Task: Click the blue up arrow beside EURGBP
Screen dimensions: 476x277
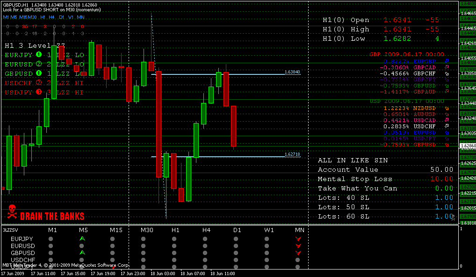Action: [x=447, y=61]
